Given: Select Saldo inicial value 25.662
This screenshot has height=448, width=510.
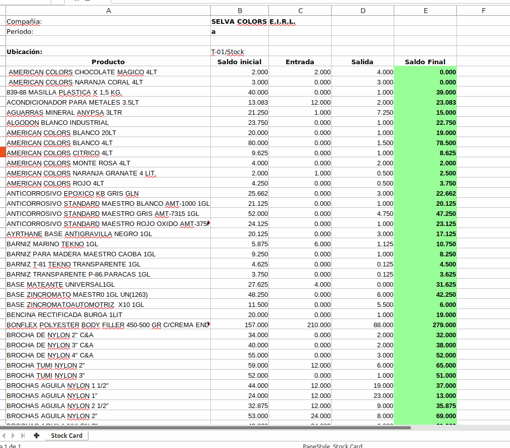Looking at the screenshot, I should point(240,193).
